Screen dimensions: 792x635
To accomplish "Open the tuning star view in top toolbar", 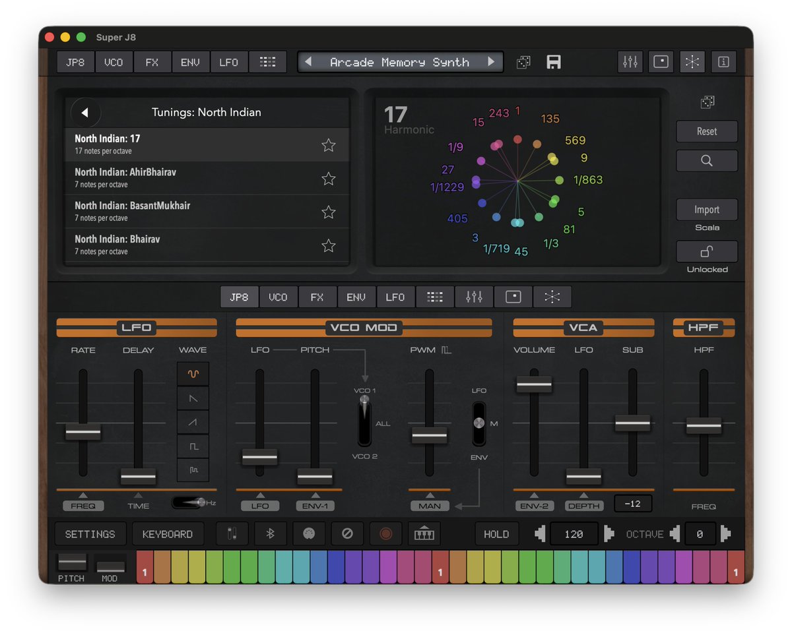I will pyautogui.click(x=692, y=62).
